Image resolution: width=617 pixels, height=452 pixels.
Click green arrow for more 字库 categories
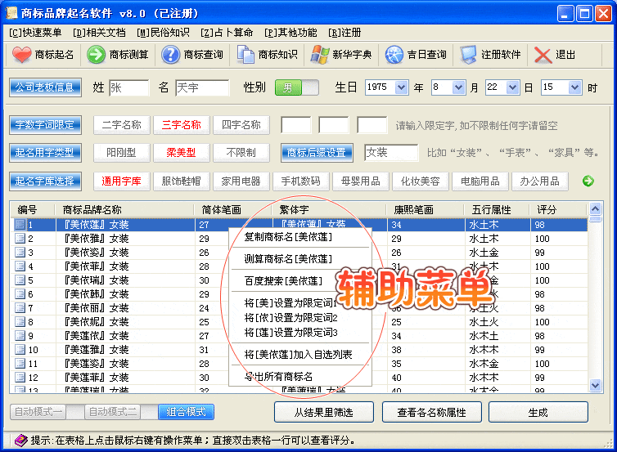pos(588,181)
